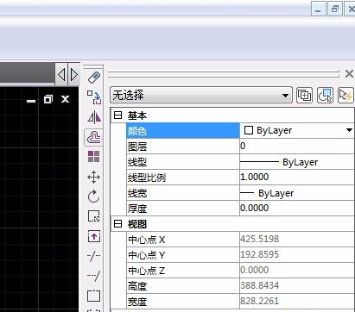
Task: Select the Trim tool icon
Action: click(x=93, y=256)
